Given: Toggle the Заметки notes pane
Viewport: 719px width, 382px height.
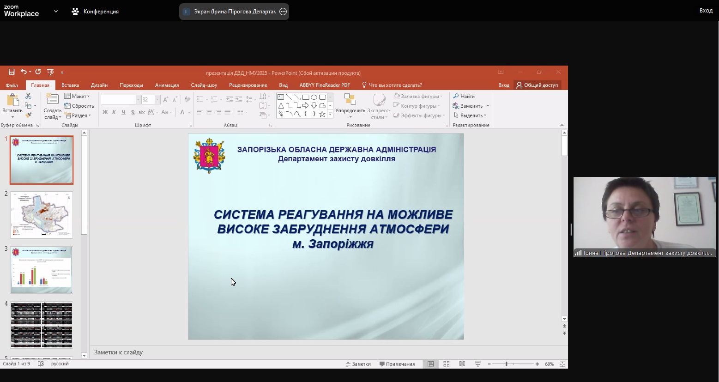Looking at the screenshot, I should [358, 364].
